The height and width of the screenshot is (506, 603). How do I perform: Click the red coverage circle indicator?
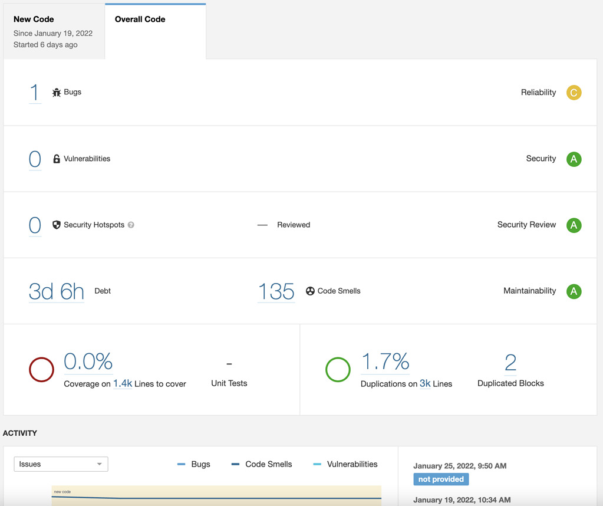tap(41, 370)
